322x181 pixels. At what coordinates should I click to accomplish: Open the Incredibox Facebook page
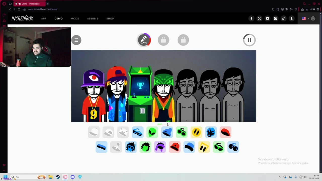(251, 18)
